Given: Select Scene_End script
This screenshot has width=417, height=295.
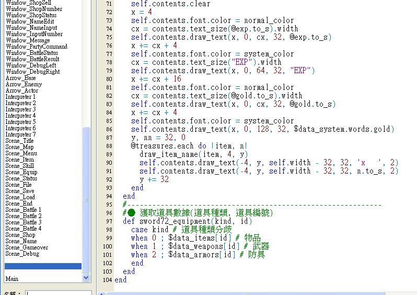Looking at the screenshot, I should tap(19, 203).
